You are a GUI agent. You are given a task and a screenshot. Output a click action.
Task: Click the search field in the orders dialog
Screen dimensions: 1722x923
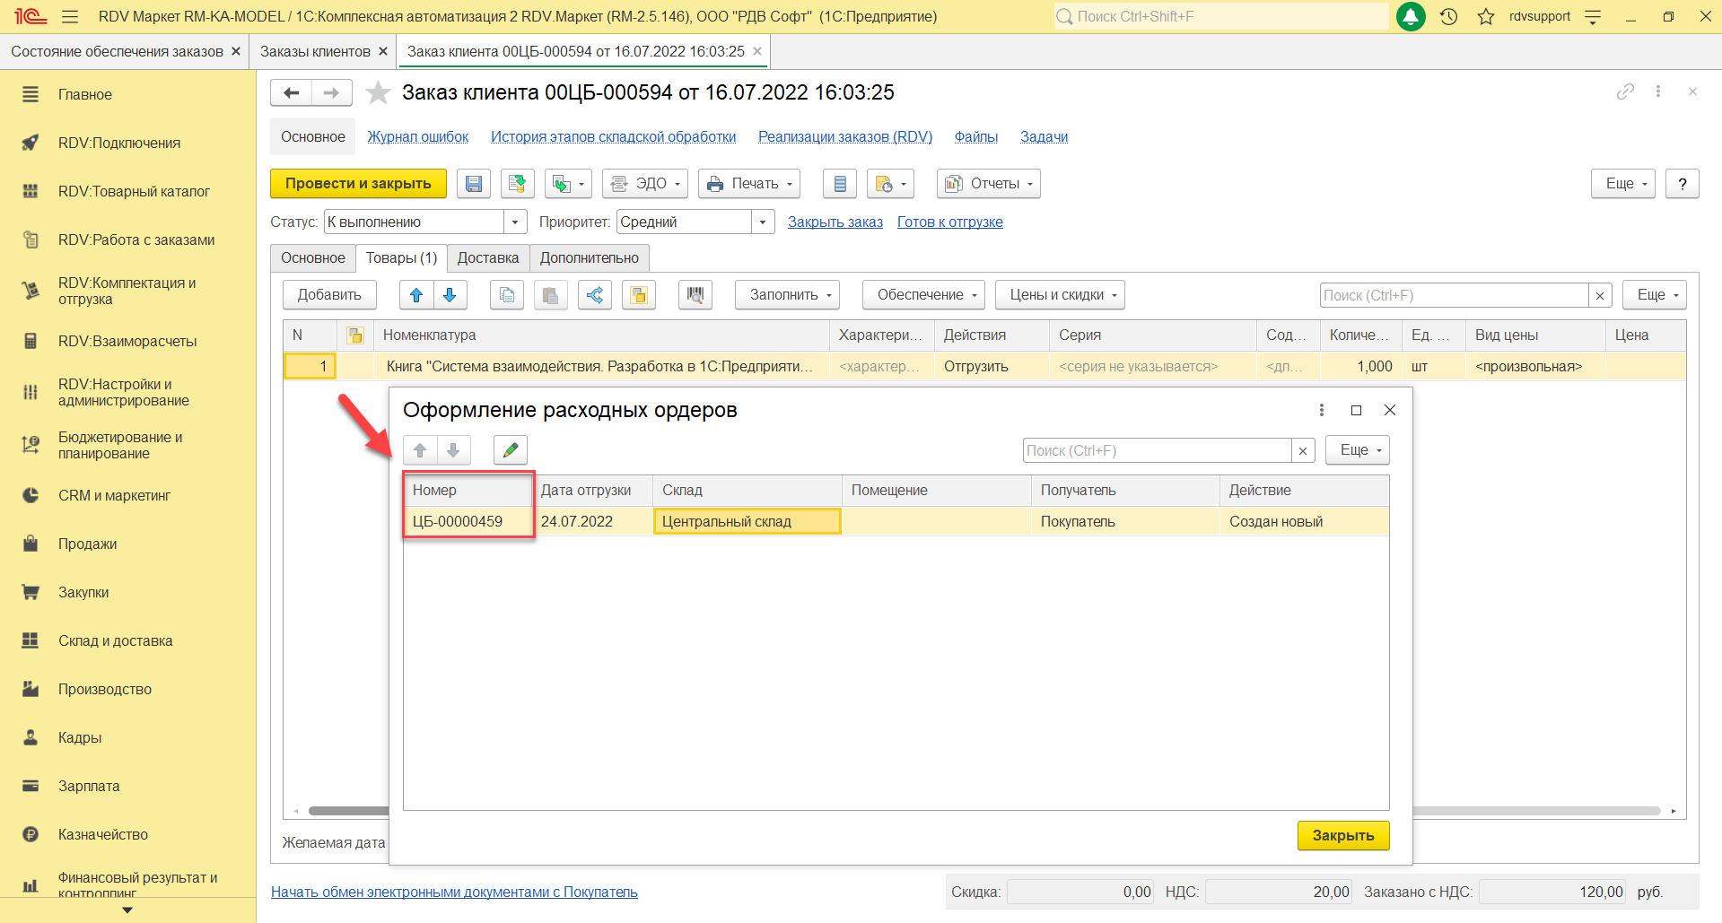point(1156,450)
